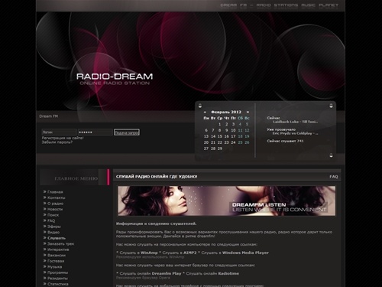Open Эфиры menu item
Screen dimensions: 382x287
[54, 227]
